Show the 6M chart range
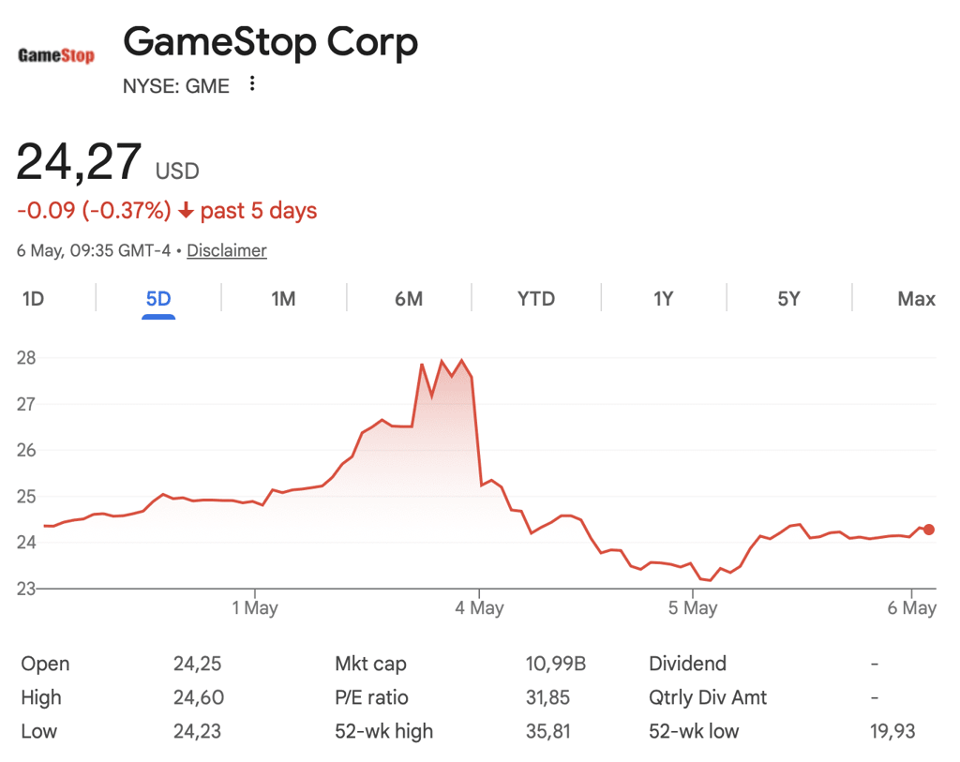 409,299
